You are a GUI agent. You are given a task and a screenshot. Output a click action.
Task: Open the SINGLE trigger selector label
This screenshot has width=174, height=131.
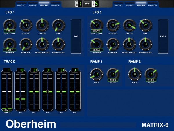pos(97,50)
